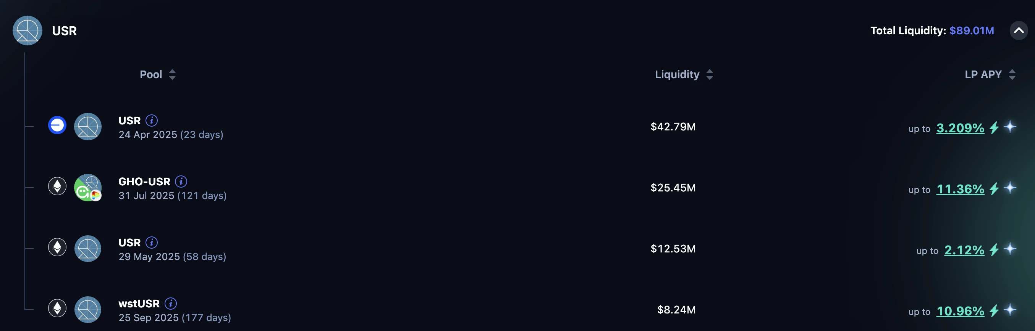Viewport: 1035px width, 331px height.
Task: Click the Ethereum chain icon on GHO-USR row
Action: [x=57, y=186]
